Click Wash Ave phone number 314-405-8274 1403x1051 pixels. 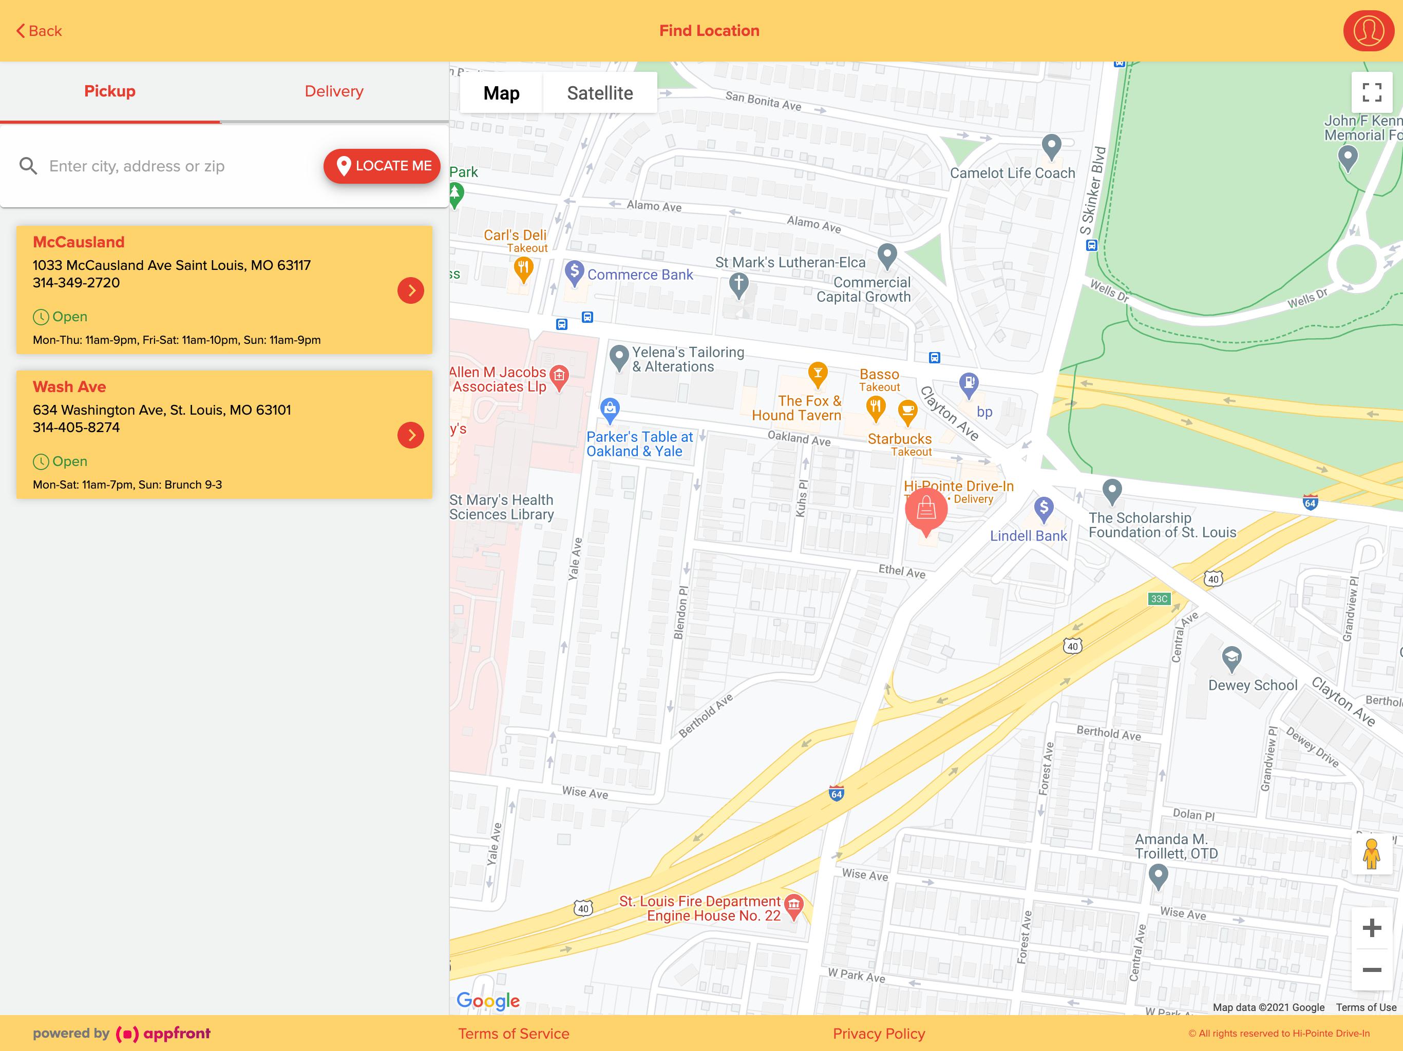[x=76, y=427]
